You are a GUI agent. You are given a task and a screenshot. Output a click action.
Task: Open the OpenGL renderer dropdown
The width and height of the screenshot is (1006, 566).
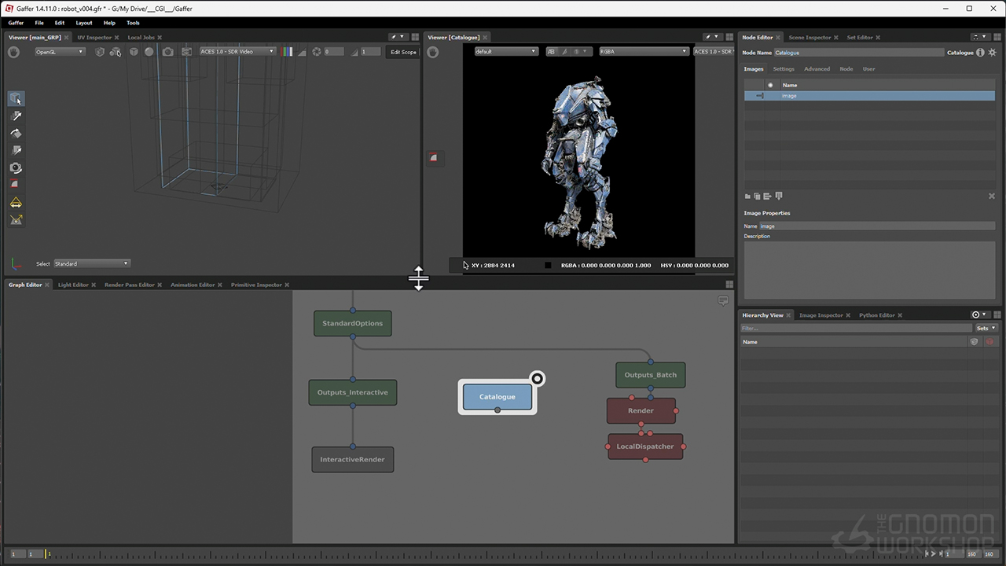click(x=60, y=52)
